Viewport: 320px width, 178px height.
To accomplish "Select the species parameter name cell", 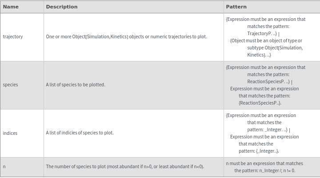I will click(x=10, y=85).
